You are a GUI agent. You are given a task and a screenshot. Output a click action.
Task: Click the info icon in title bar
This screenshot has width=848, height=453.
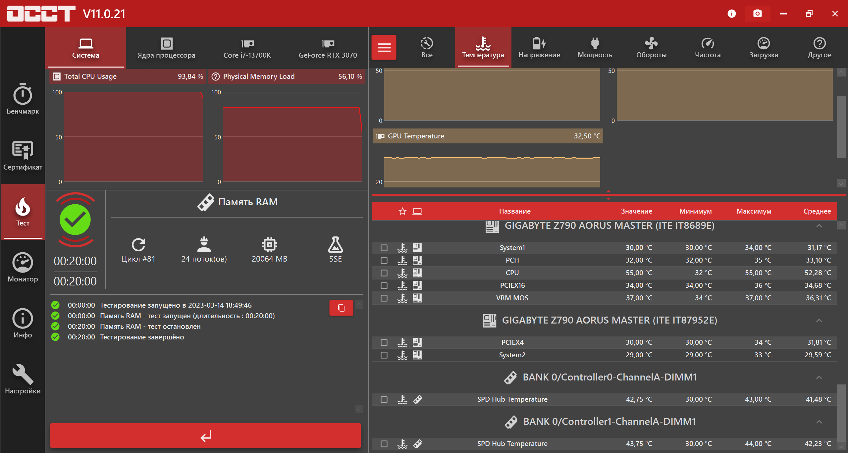pyautogui.click(x=731, y=14)
